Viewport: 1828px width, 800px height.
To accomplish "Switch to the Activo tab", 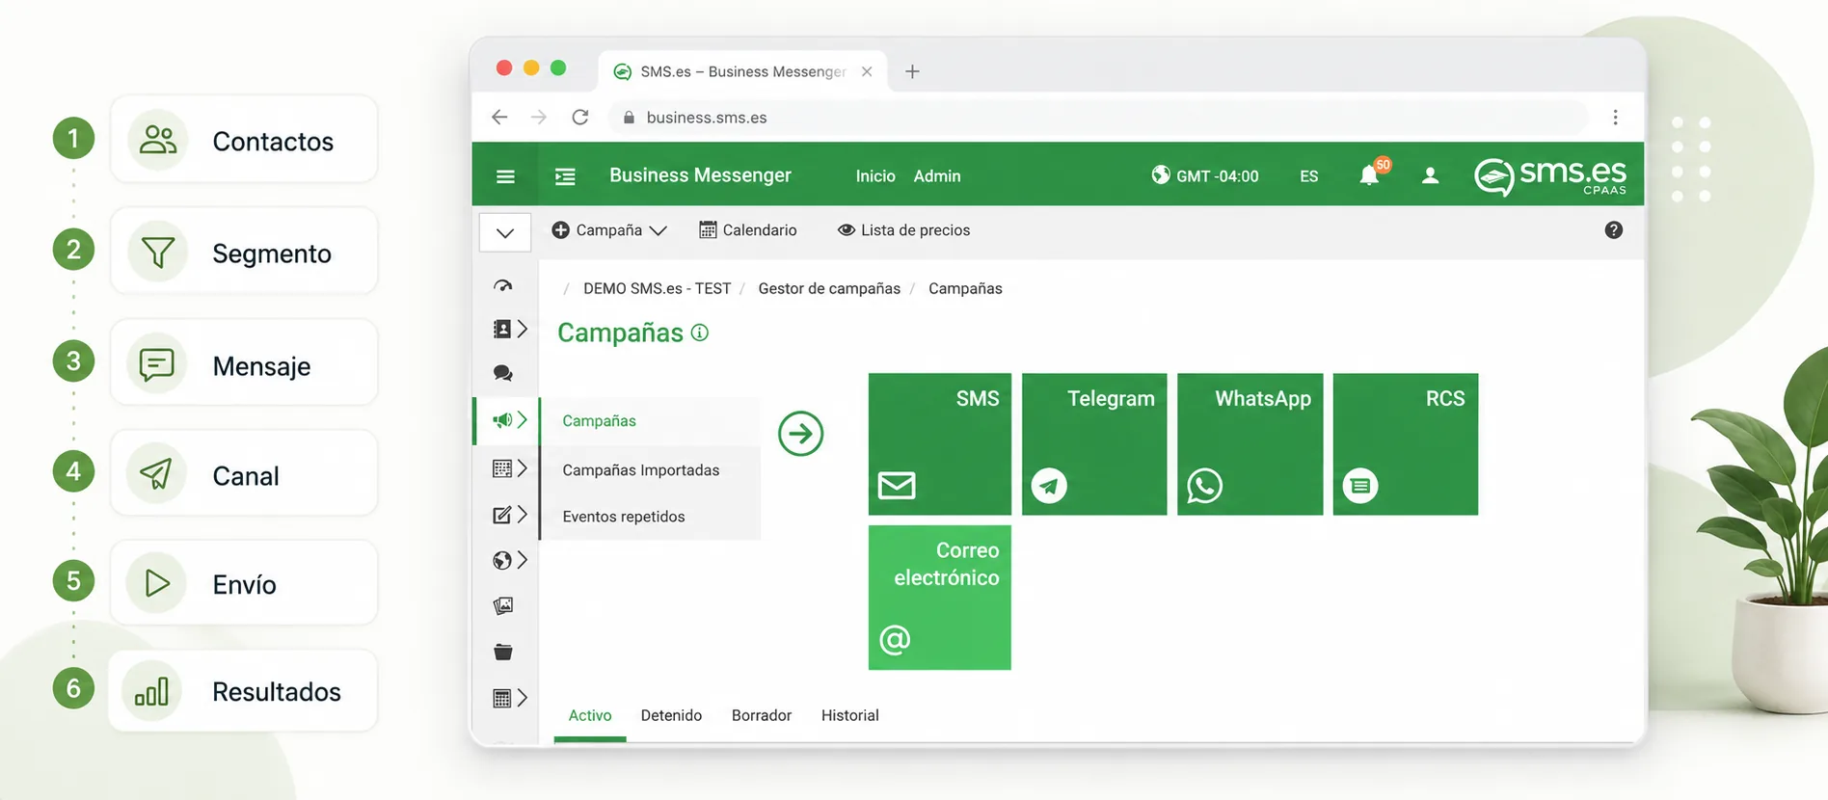I will 590,715.
